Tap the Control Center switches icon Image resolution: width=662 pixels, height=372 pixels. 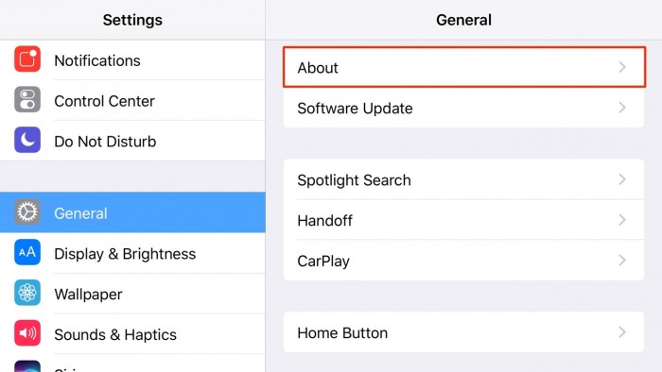27,99
